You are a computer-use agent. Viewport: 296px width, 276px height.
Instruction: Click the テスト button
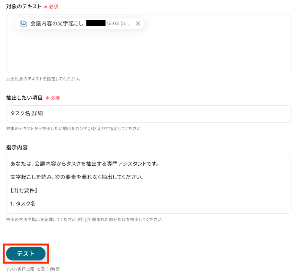click(26, 254)
